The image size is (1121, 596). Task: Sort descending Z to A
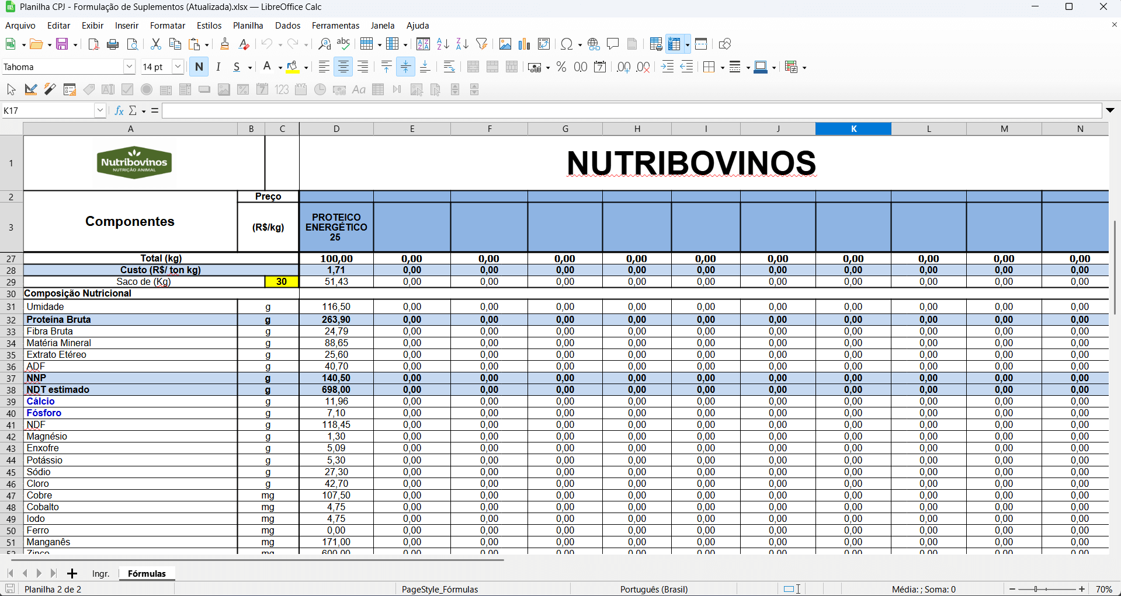coord(462,44)
